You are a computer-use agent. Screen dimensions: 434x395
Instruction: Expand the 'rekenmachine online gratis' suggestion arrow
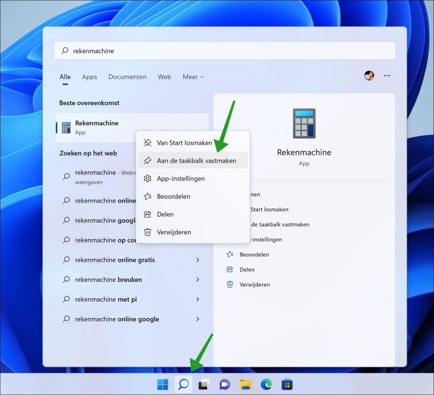coord(198,260)
